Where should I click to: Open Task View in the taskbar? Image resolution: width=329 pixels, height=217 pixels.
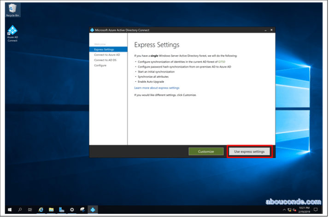tap(30, 210)
